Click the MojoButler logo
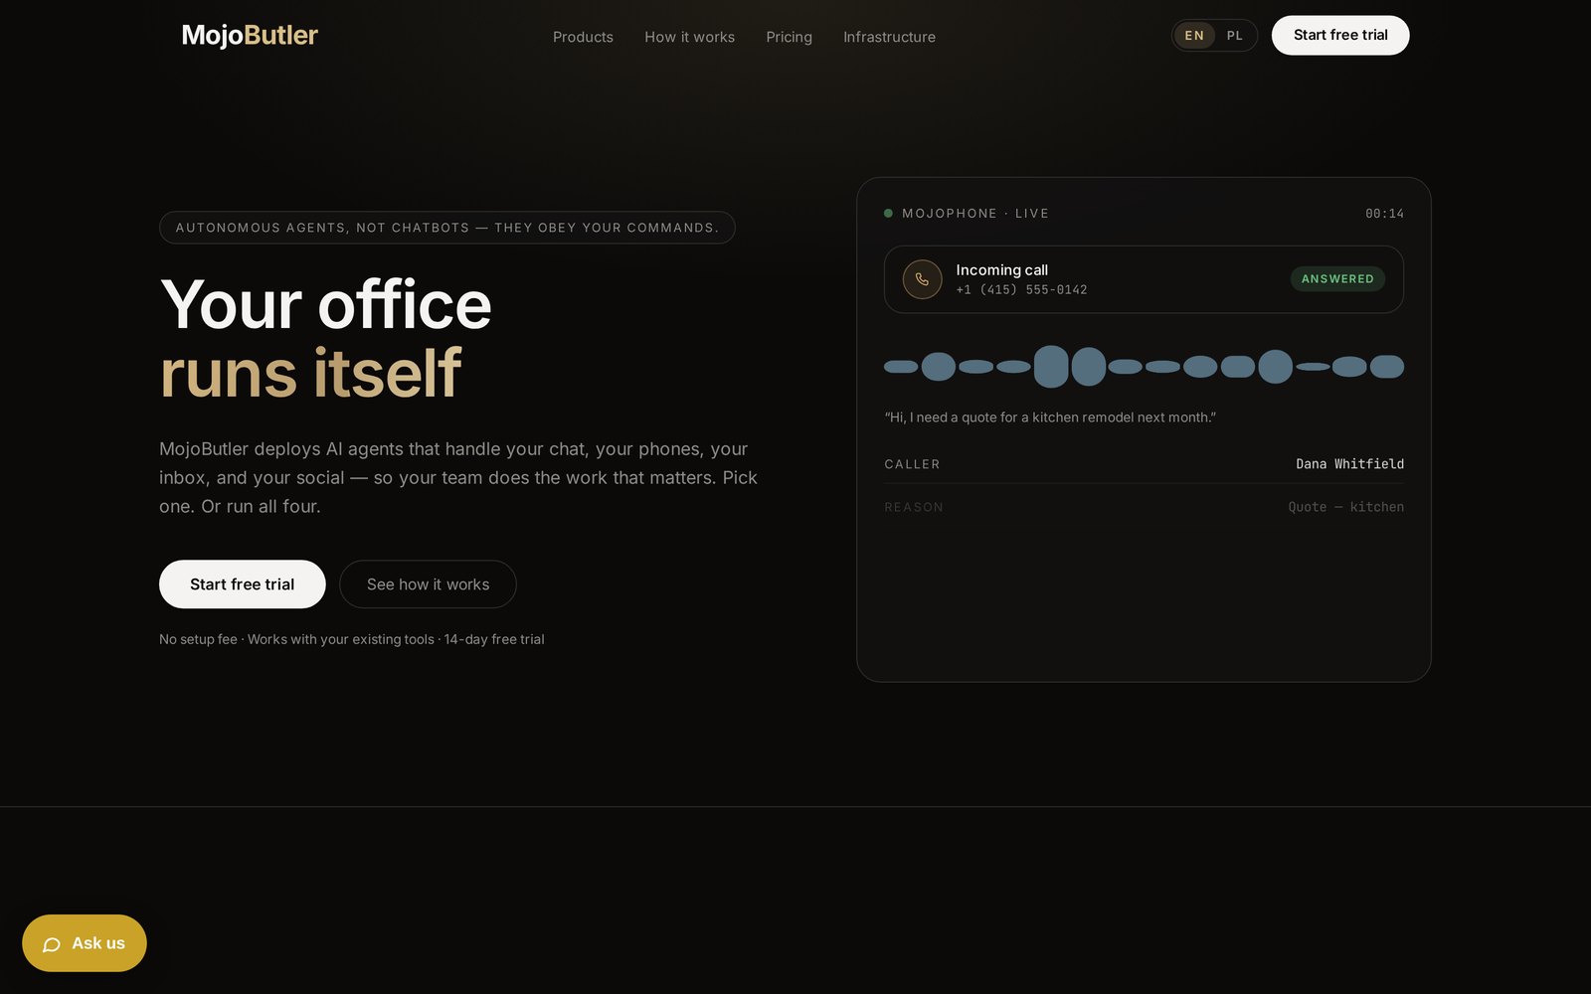The image size is (1591, 994). click(250, 35)
